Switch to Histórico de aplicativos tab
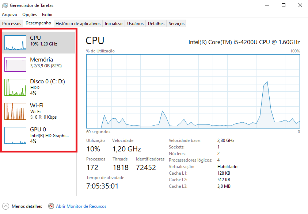308x214 pixels. [78, 23]
